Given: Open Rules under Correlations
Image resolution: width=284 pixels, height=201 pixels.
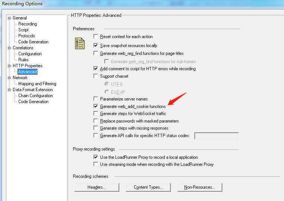Looking at the screenshot, I should [x=24, y=60].
